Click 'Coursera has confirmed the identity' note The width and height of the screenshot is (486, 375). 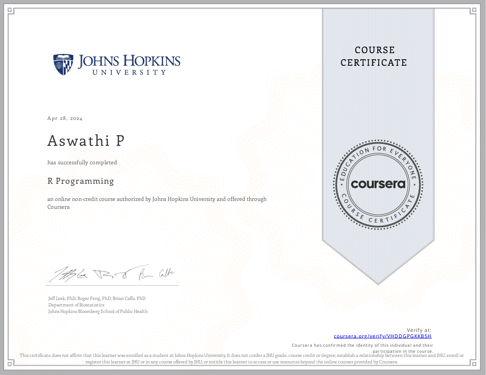(x=363, y=348)
